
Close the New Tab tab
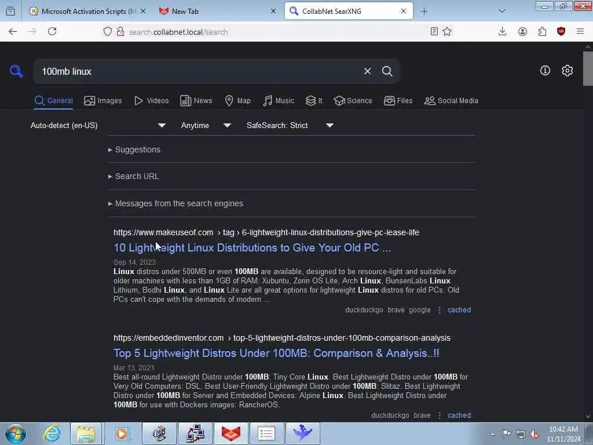point(273,12)
